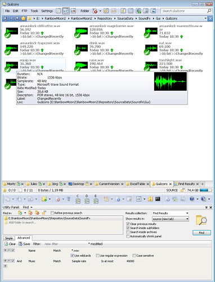Click the Find button
This screenshot has width=215, height=282.
click(x=201, y=233)
